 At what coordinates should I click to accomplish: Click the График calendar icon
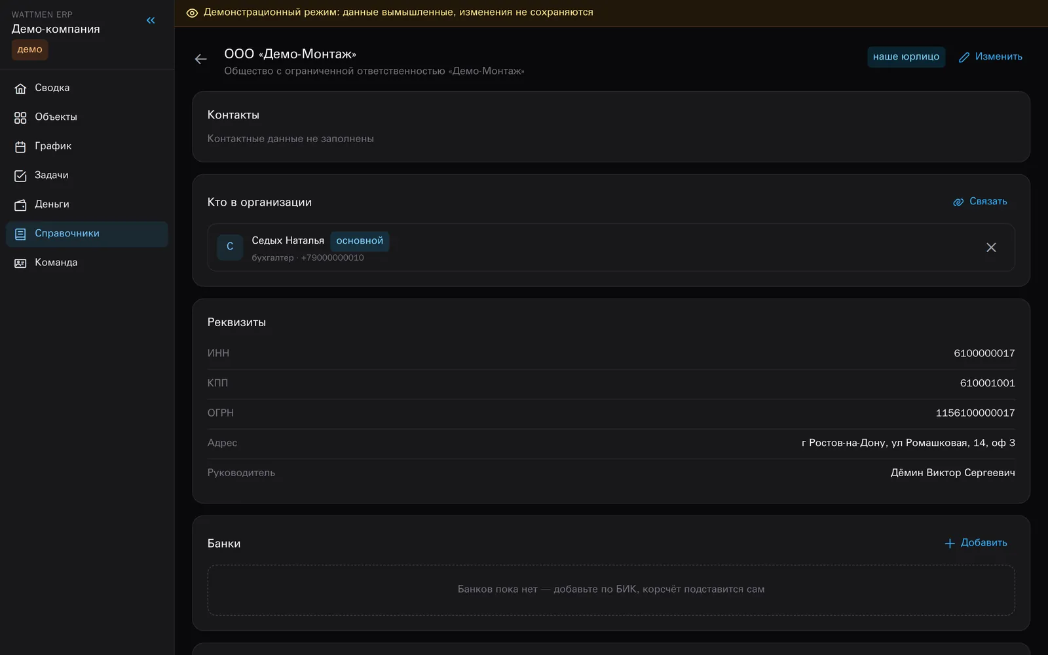click(x=20, y=147)
